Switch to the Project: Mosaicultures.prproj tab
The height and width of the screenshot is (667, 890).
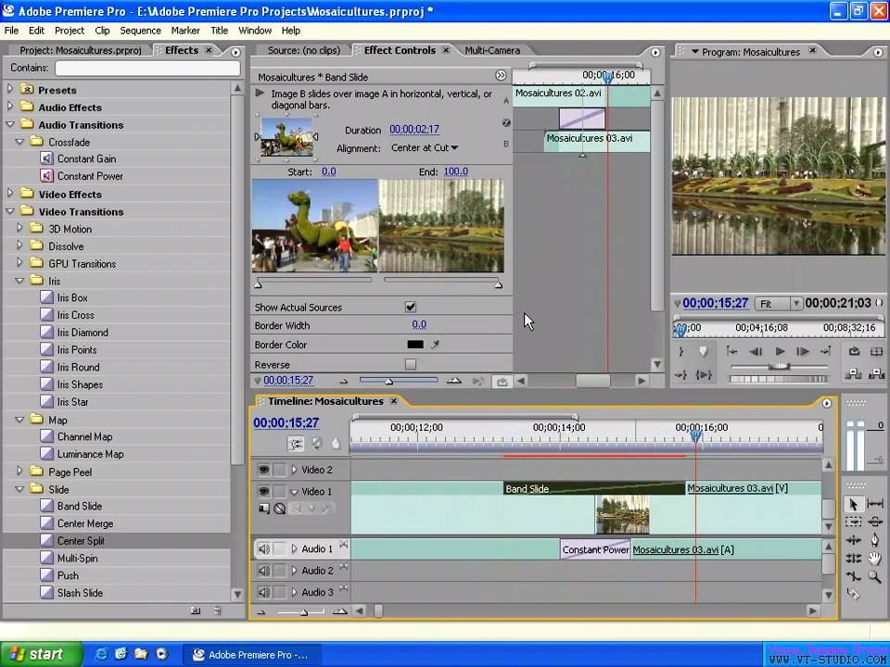point(81,50)
